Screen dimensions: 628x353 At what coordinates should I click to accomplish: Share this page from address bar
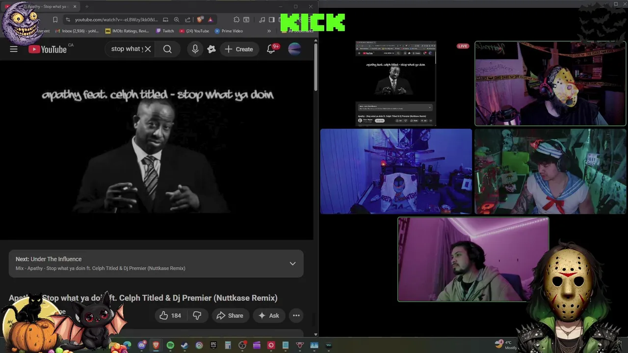[188, 20]
